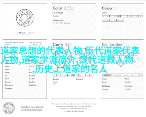The height and width of the screenshot is (117, 146).
Task: Click the round hologram seal beside Grading only natural
Action: (9, 108)
